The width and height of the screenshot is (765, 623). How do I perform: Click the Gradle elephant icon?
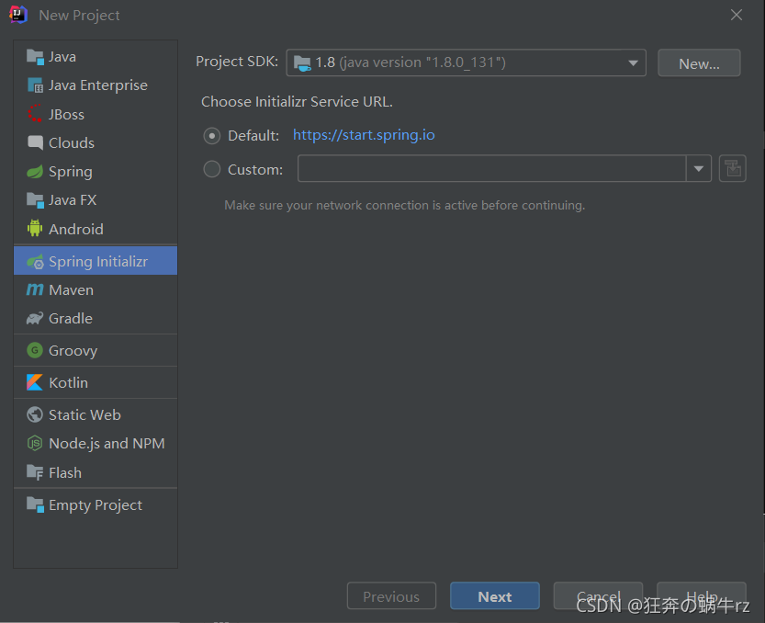35,318
